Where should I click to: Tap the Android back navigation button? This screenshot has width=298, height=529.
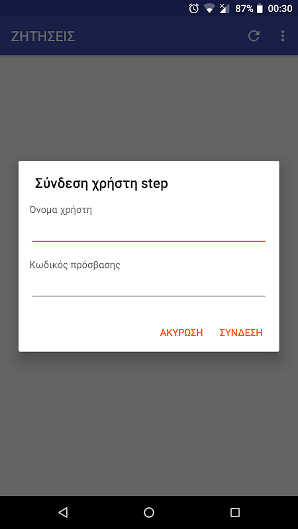pyautogui.click(x=63, y=512)
